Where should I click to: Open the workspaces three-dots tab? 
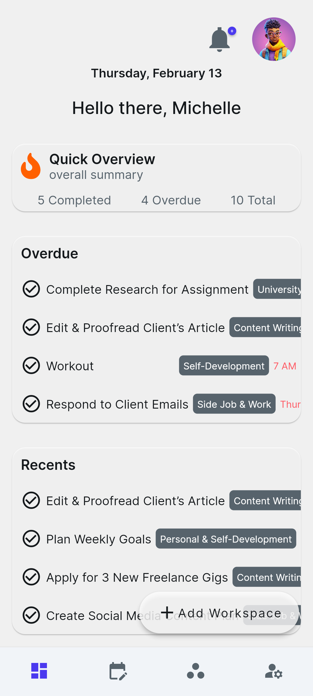[x=196, y=671]
